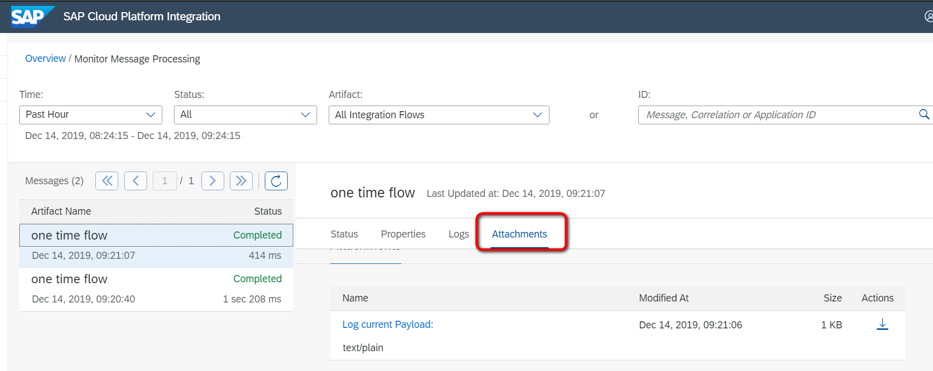Go to next messages page
Viewport: 933px width, 371px height.
tap(213, 181)
